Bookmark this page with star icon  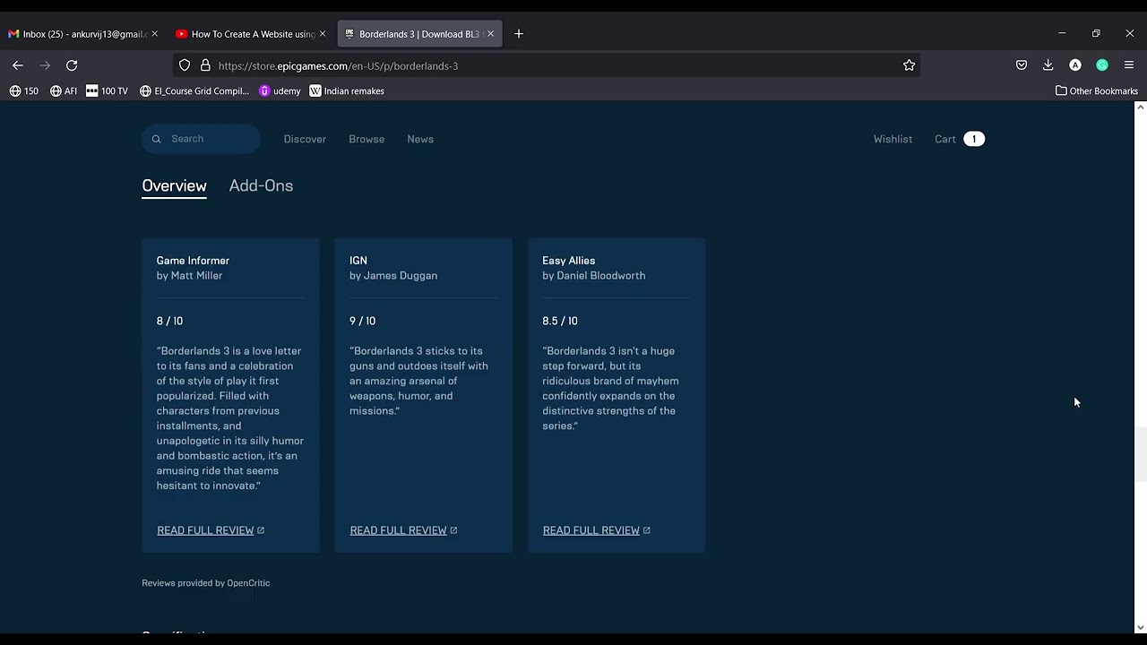click(x=909, y=65)
